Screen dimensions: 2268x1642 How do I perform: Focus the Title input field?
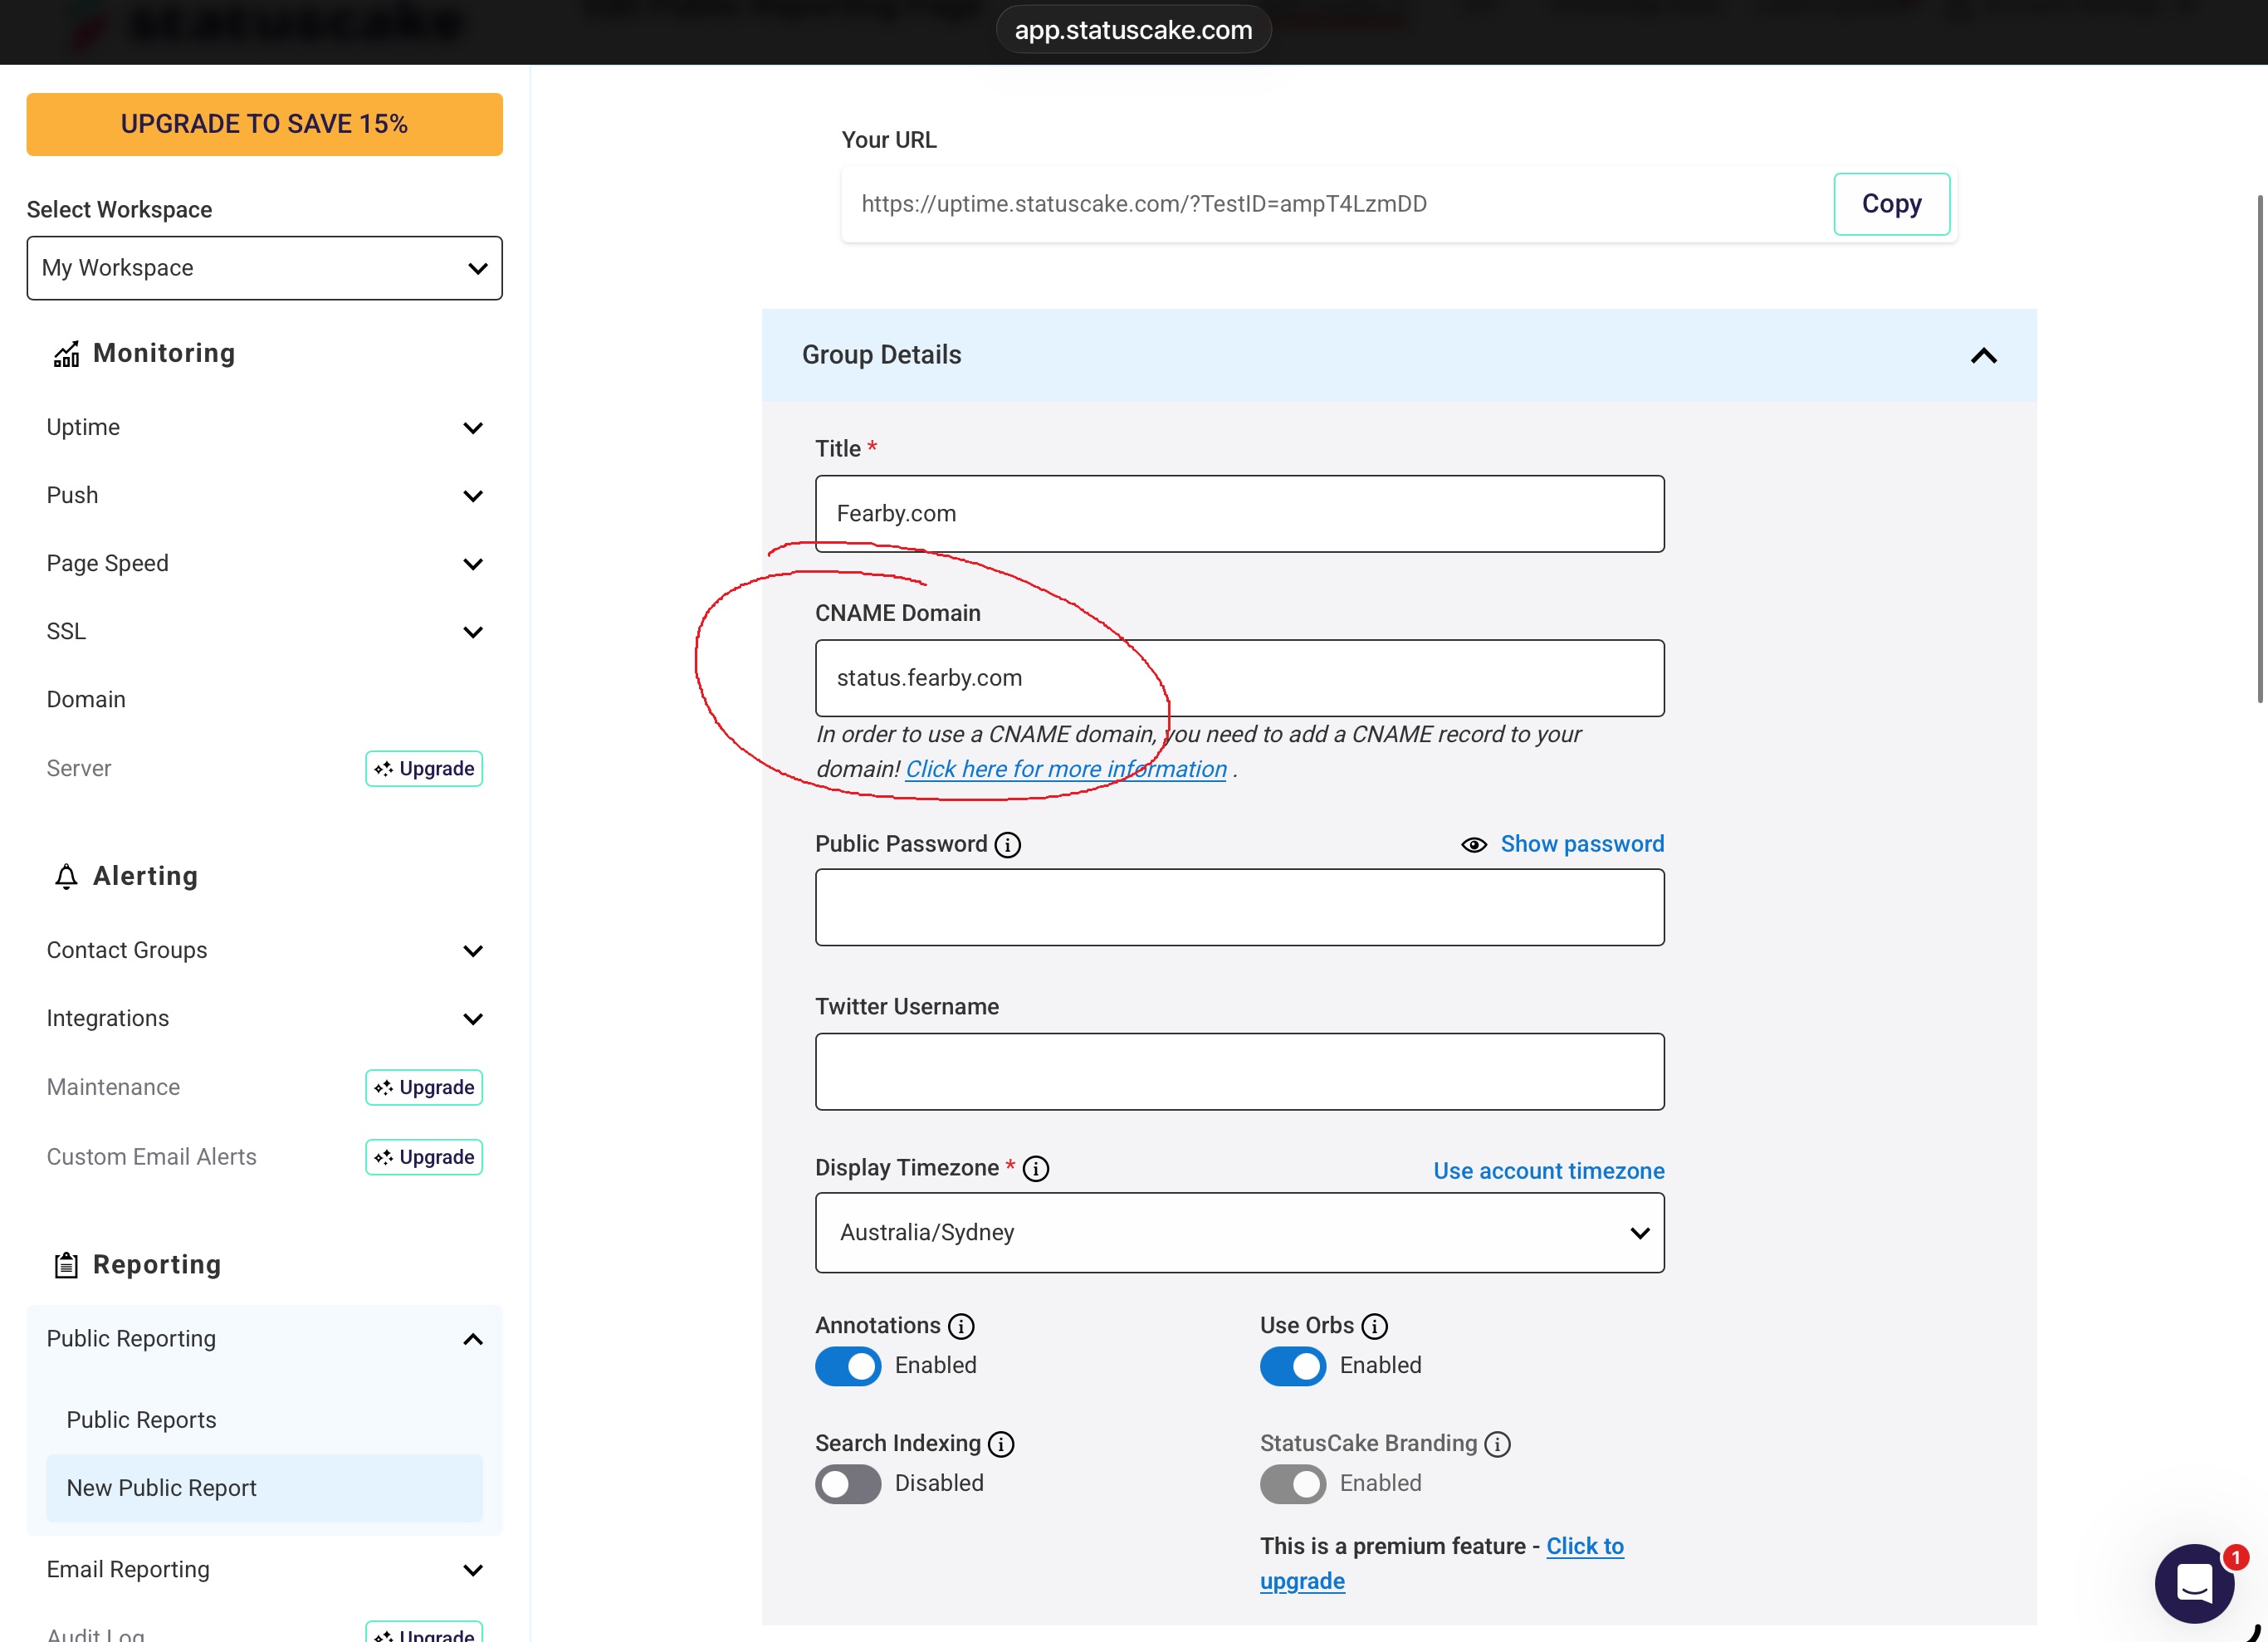[1239, 514]
